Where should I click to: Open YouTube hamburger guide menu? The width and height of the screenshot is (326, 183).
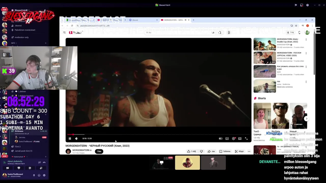[64, 33]
